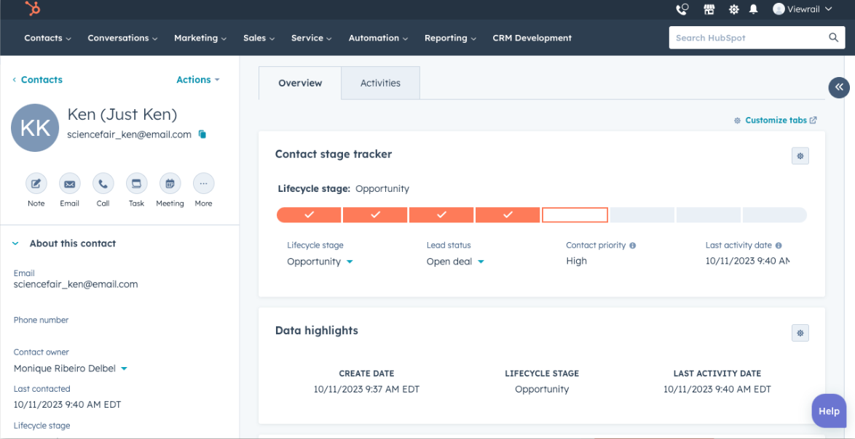Open the More actions ellipsis icon
This screenshot has width=855, height=439.
coord(203,184)
